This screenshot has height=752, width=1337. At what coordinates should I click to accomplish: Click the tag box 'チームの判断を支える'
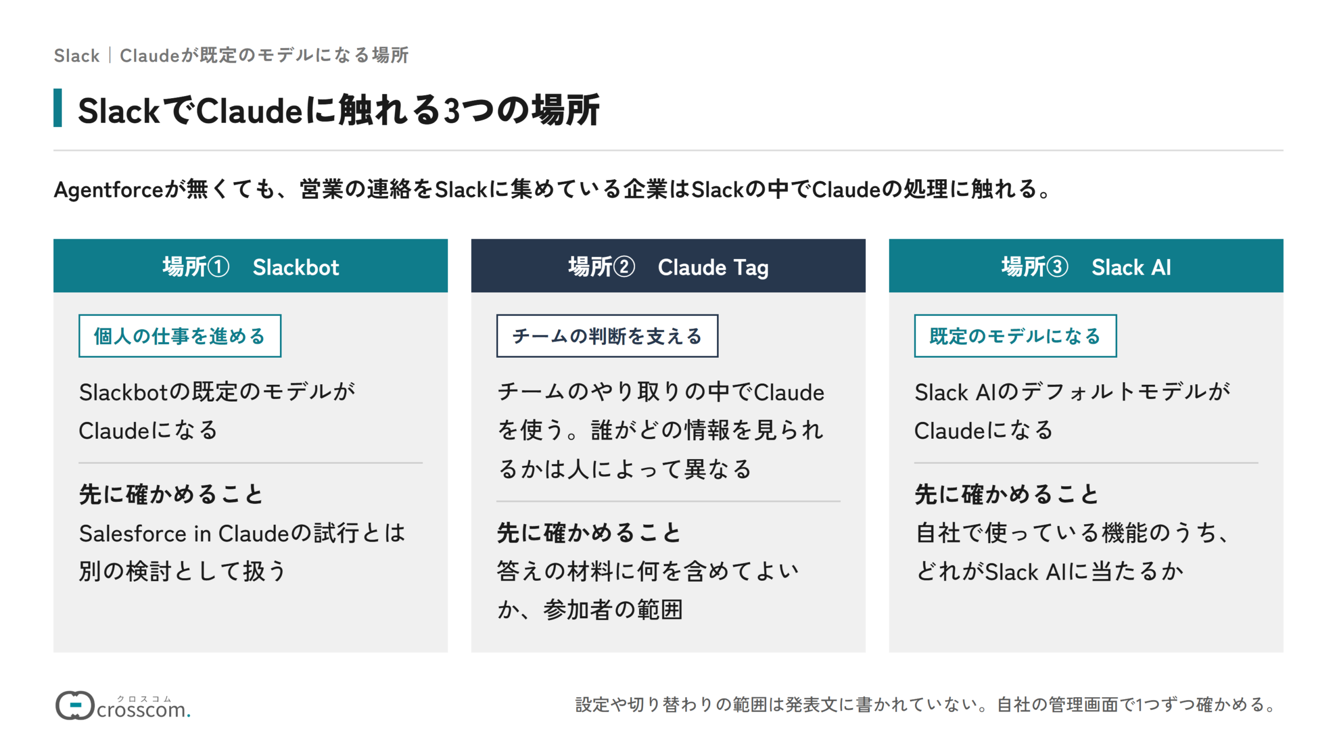pos(607,336)
